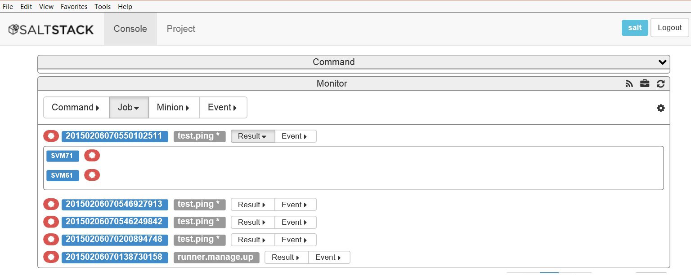The width and height of the screenshot is (691, 275).
Task: Open the gear settings icon below the refresh icon
Action: tap(660, 108)
